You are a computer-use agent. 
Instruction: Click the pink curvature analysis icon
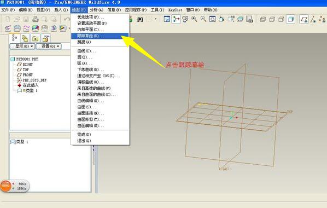[x=8, y=28]
